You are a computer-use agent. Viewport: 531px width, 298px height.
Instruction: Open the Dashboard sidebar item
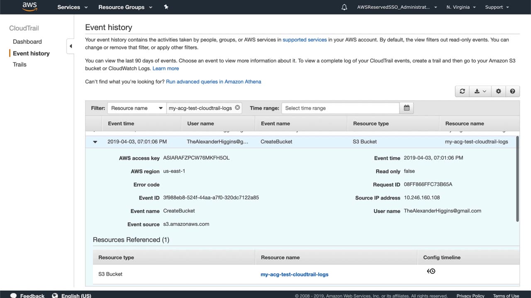click(27, 42)
